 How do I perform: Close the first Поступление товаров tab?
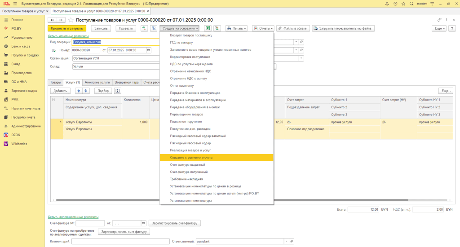(x=47, y=11)
